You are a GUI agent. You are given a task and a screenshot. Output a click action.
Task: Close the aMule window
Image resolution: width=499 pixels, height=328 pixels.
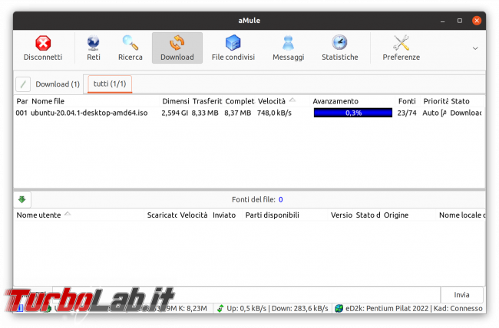pyautogui.click(x=477, y=21)
